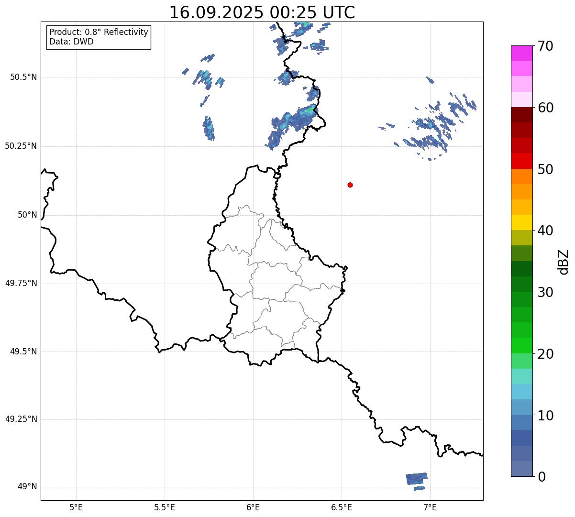Click the red station marker dot

tap(350, 185)
